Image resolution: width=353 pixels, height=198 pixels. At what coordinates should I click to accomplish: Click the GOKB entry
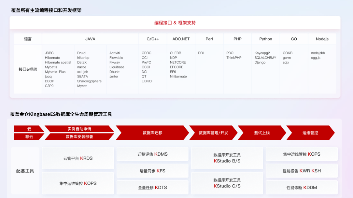click(288, 53)
